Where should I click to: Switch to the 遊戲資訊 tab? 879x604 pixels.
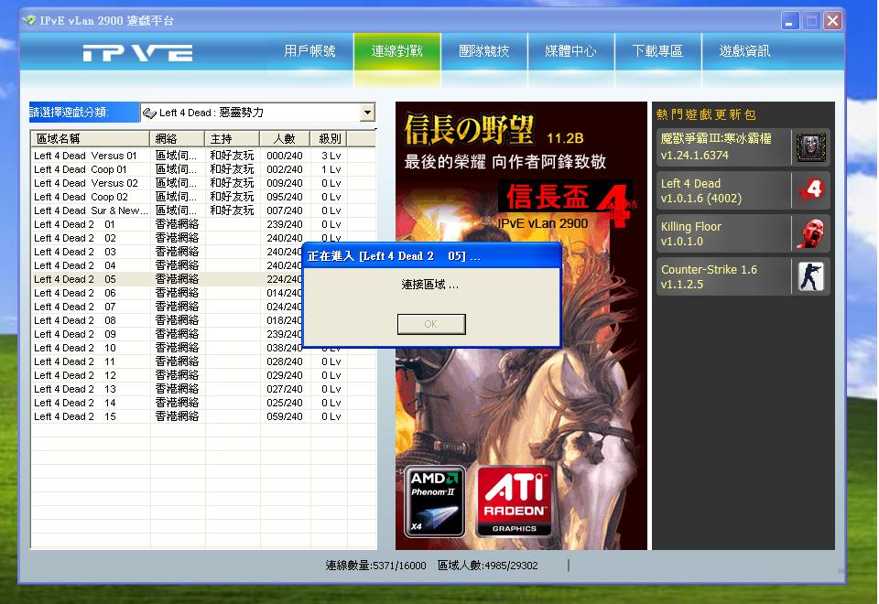(x=744, y=51)
